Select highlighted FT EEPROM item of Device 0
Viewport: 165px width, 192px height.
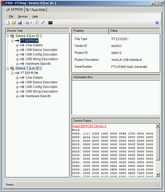[29, 41]
